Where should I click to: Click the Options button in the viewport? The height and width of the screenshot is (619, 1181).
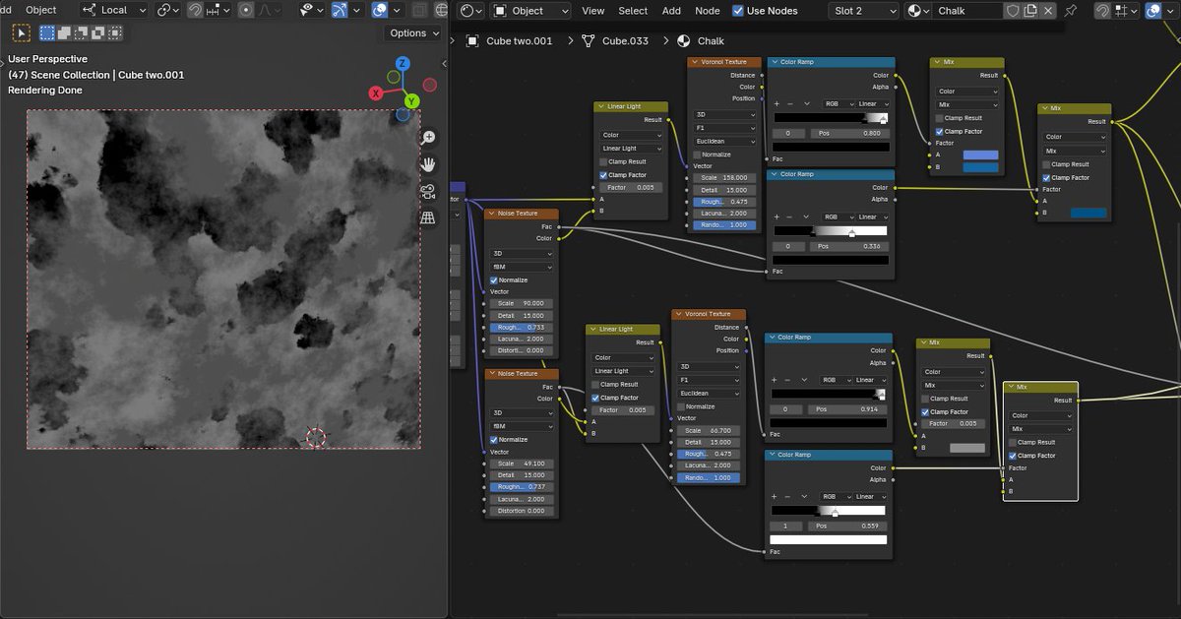pyautogui.click(x=410, y=32)
